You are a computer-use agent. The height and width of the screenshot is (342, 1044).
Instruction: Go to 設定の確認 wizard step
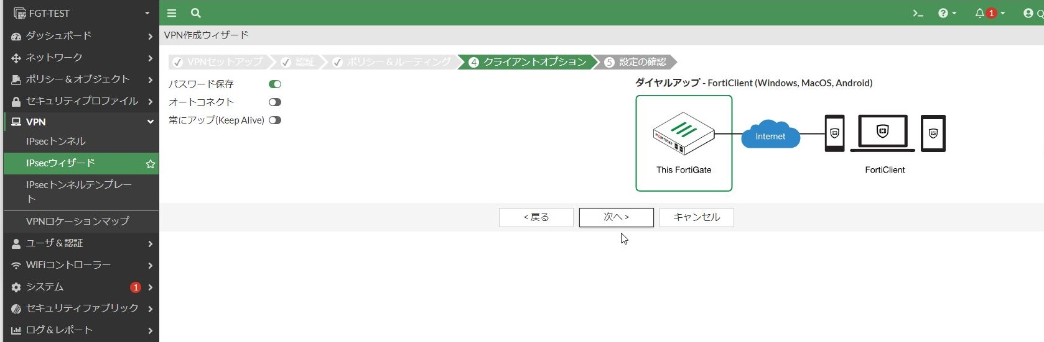[x=636, y=62]
